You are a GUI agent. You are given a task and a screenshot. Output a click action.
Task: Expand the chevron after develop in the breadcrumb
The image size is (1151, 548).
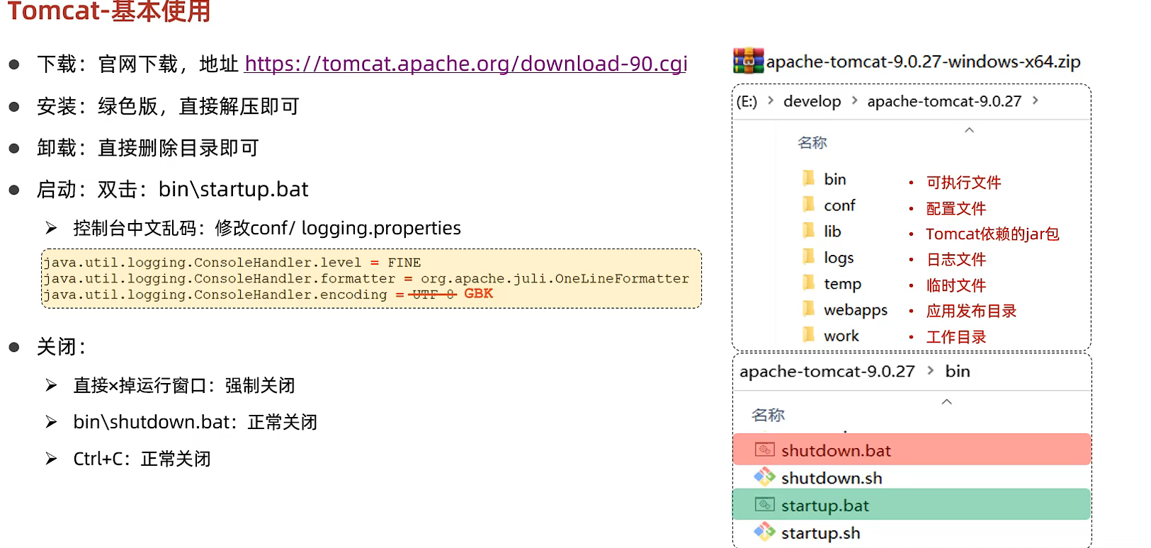(854, 101)
